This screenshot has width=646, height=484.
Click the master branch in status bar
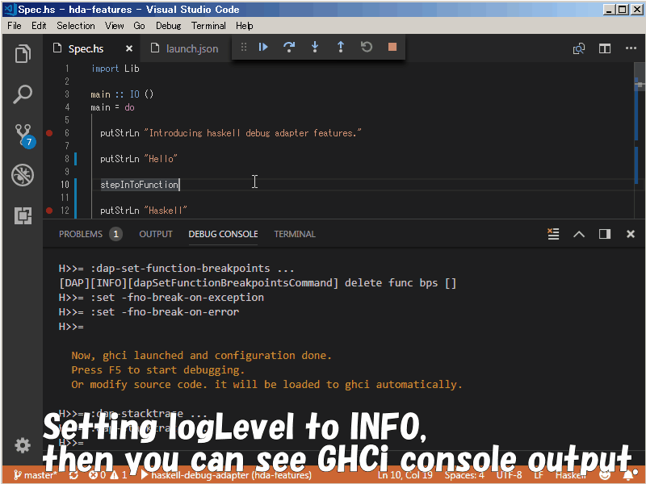point(36,475)
